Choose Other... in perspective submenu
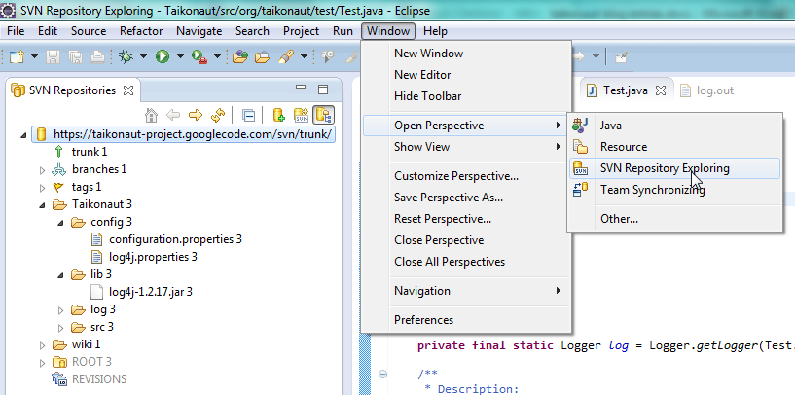This screenshot has width=795, height=395. pos(674,219)
